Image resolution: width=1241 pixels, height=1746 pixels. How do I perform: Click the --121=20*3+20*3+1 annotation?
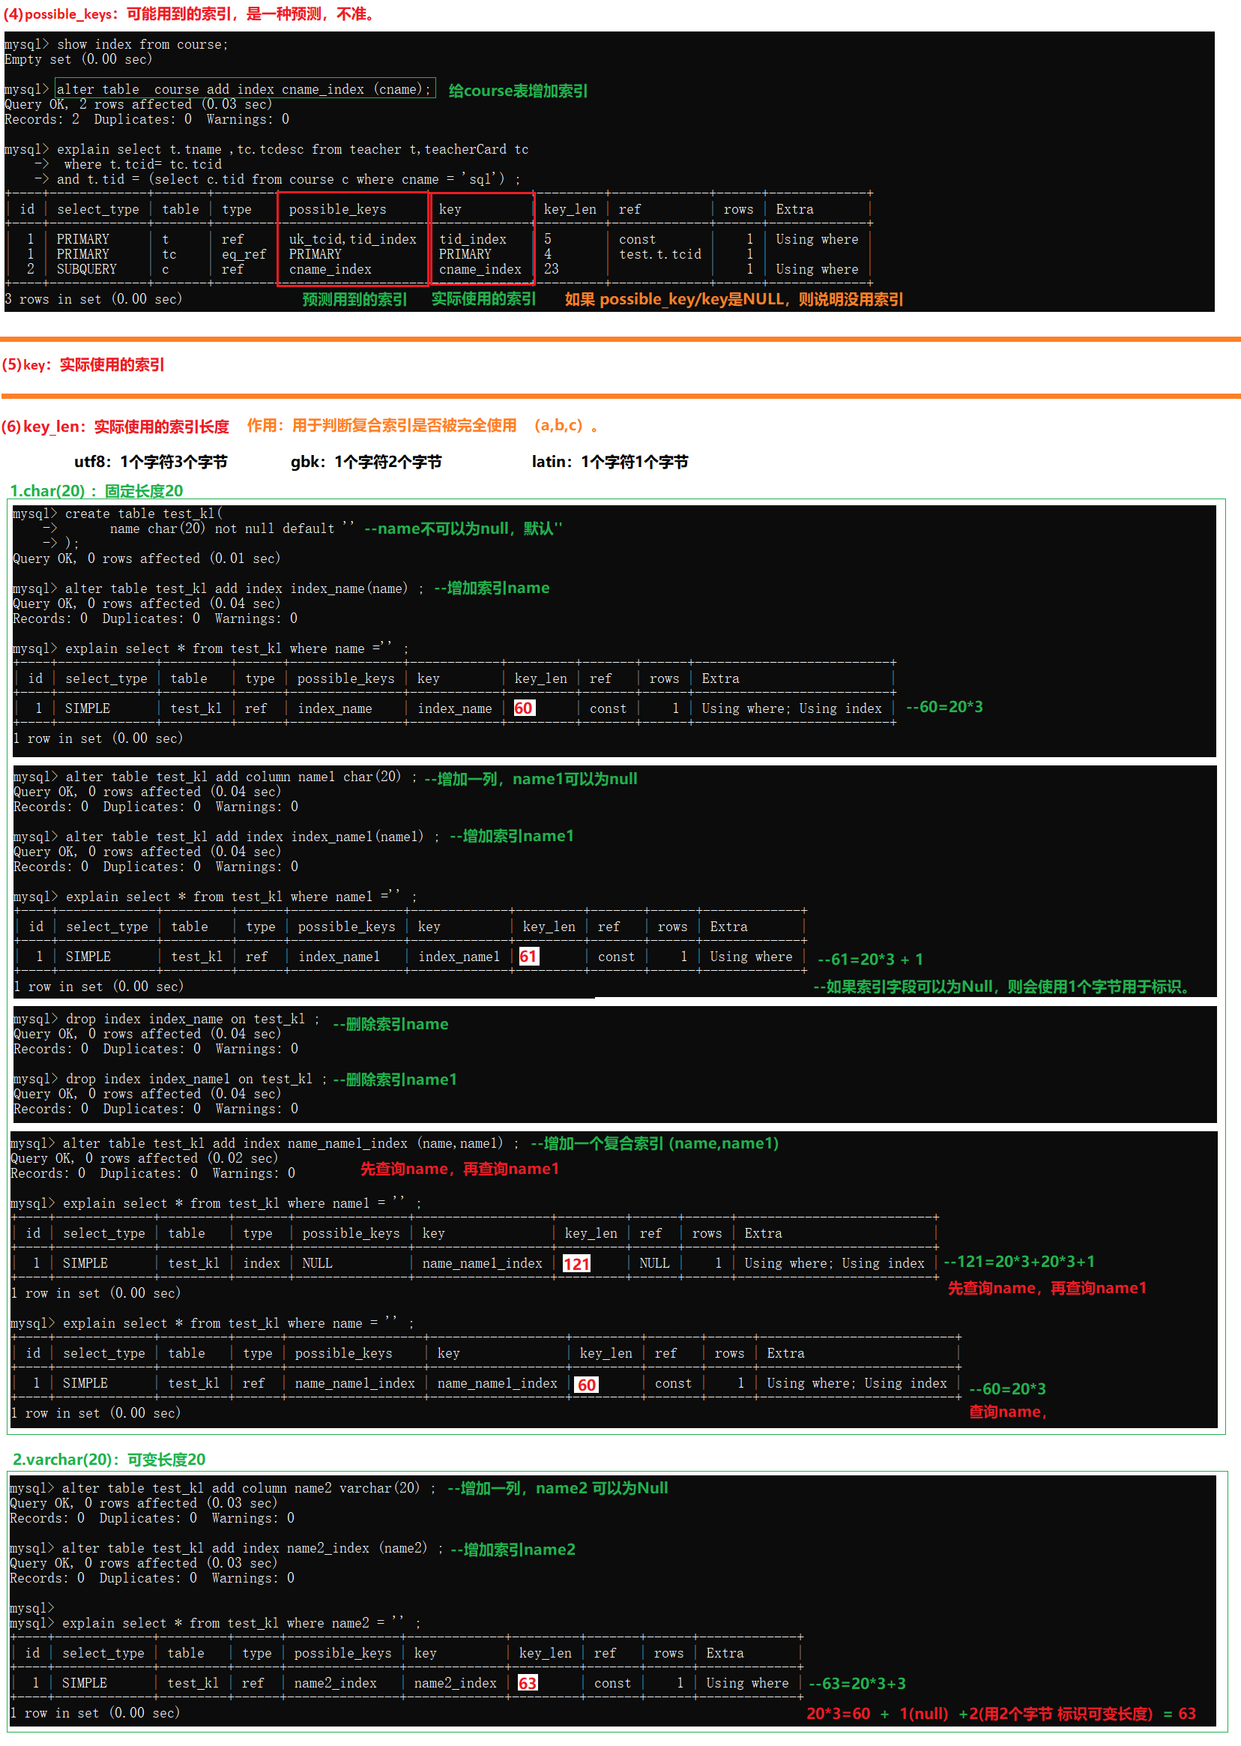click(1019, 1262)
